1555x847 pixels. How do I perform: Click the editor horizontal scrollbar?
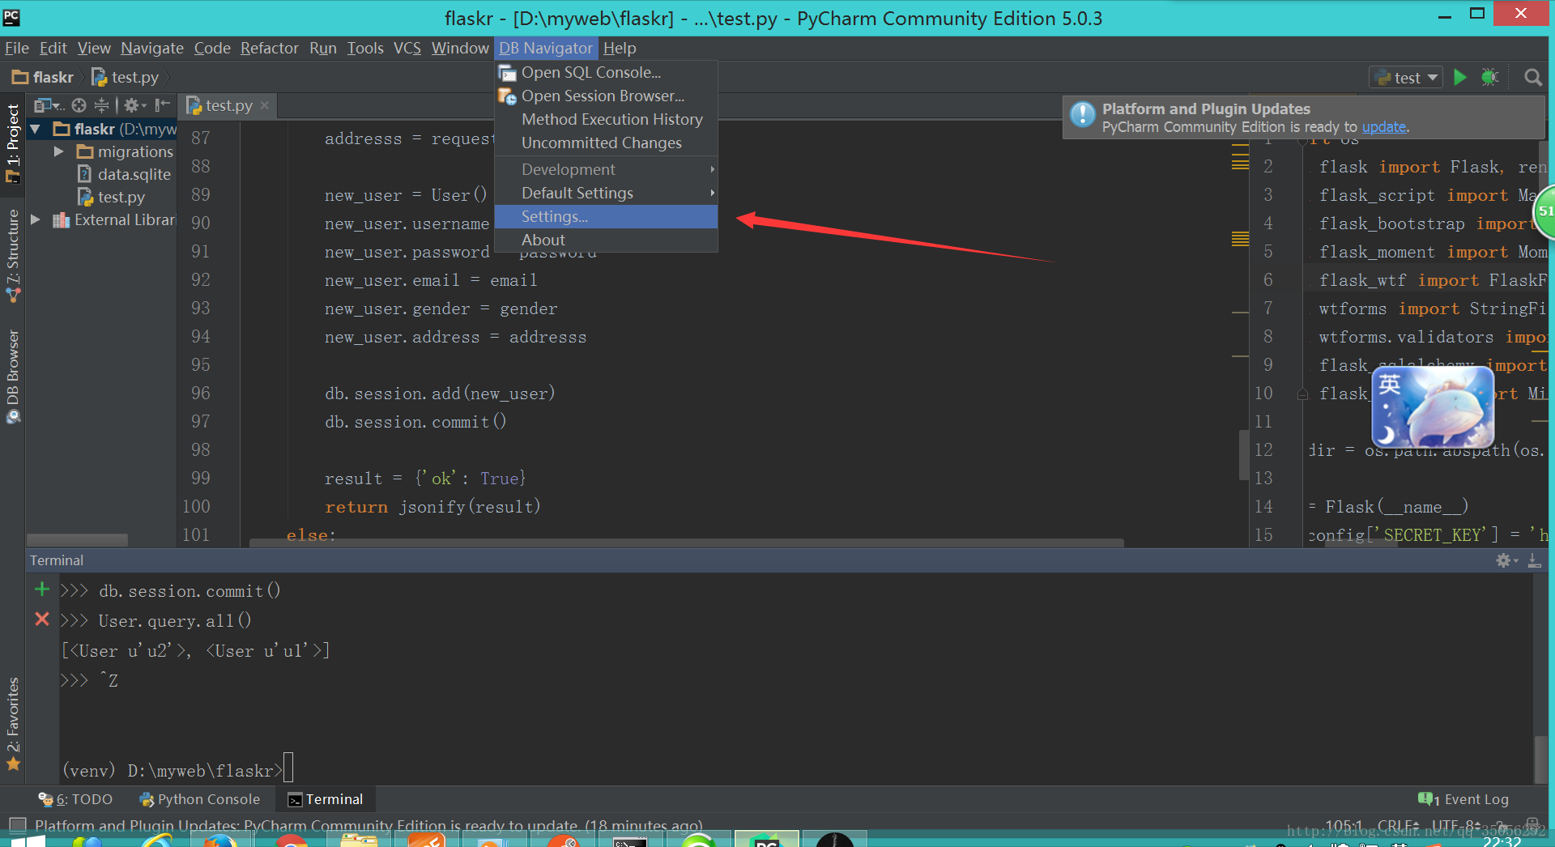coord(686,543)
